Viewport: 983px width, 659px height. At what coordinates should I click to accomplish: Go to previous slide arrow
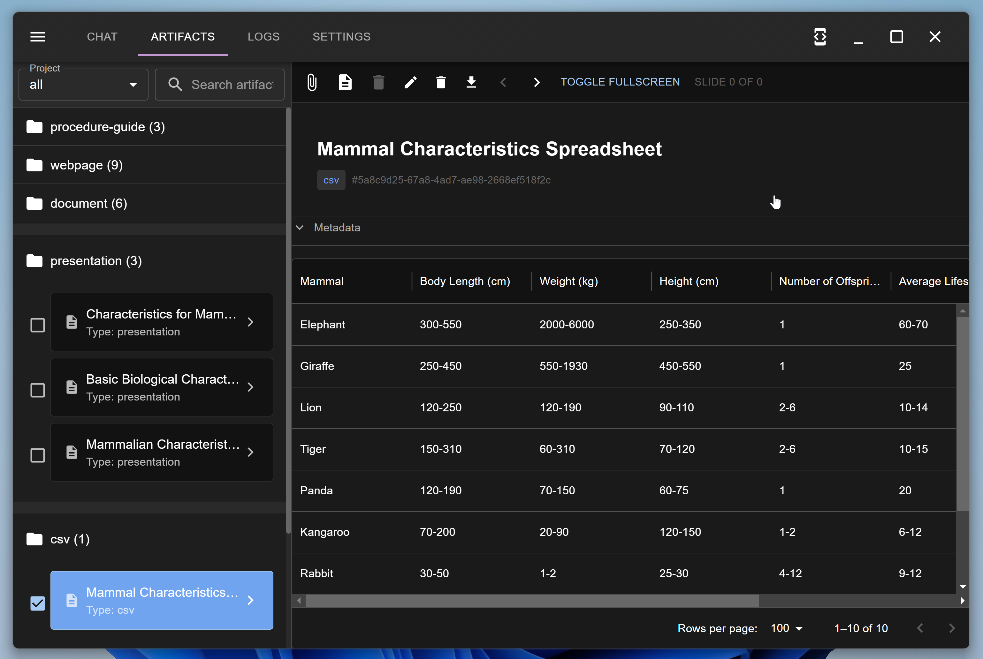[x=504, y=82]
